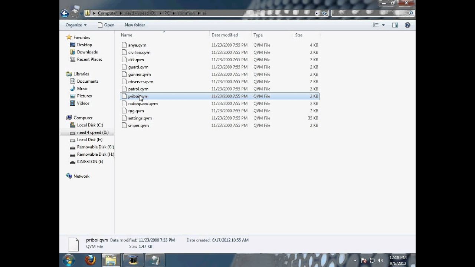The height and width of the screenshot is (267, 475).
Task: Select the gunner.qvm file
Action: (220, 74)
